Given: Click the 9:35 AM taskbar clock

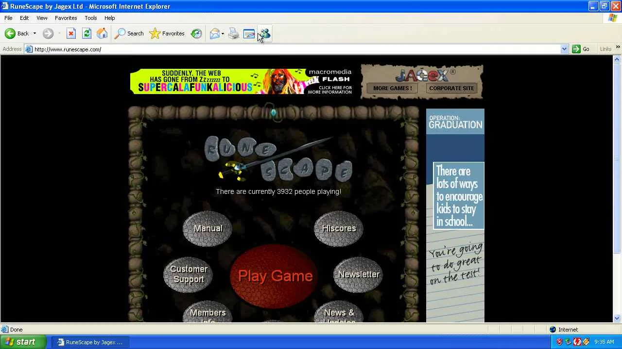Looking at the screenshot, I should click(x=604, y=342).
